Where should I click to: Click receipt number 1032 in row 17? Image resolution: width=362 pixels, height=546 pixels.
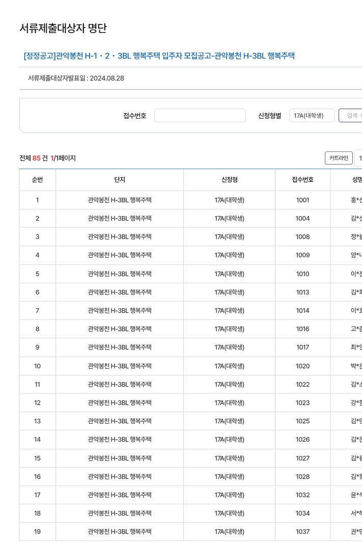pos(302,495)
